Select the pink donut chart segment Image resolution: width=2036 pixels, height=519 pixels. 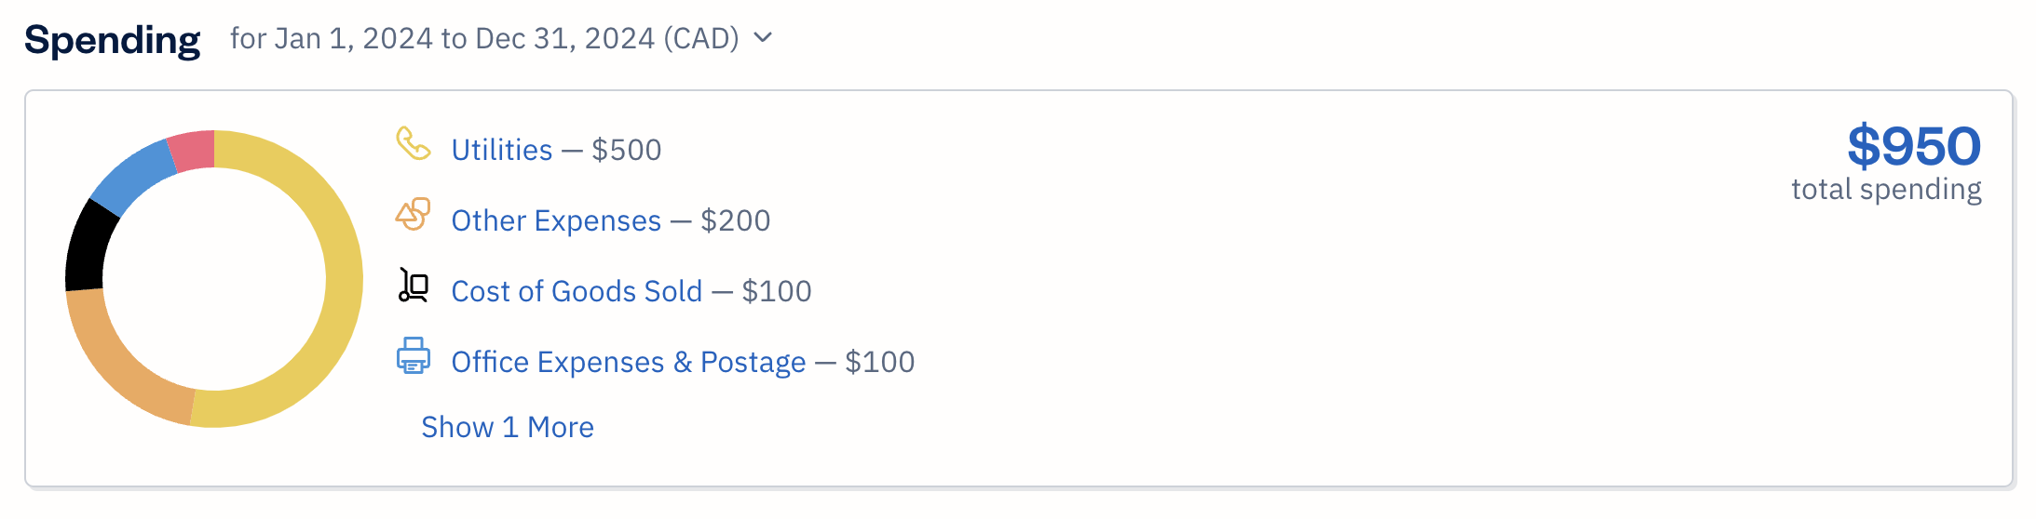point(192,152)
